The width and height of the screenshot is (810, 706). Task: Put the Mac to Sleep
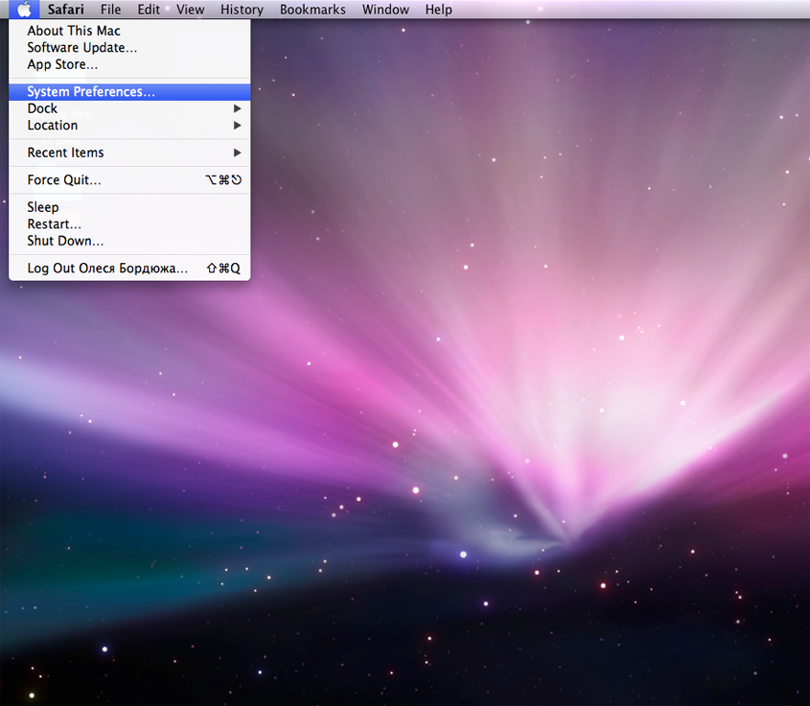coord(43,207)
